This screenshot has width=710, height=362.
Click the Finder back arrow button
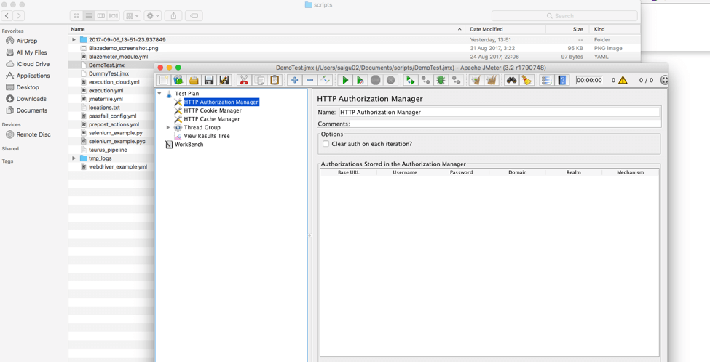coord(8,16)
